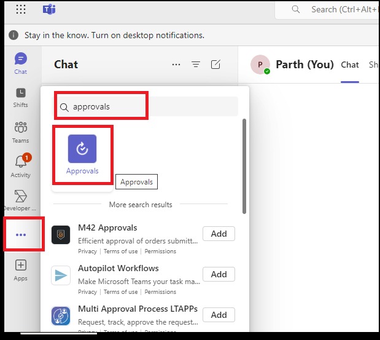Click the Autopilot Workflows app icon
Screen dimensions: 380x340
[61, 275]
